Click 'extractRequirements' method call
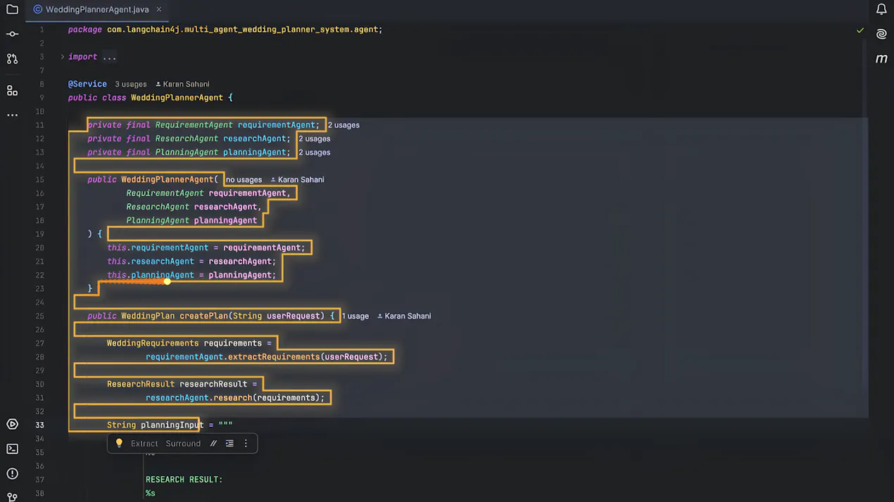 tap(273, 357)
